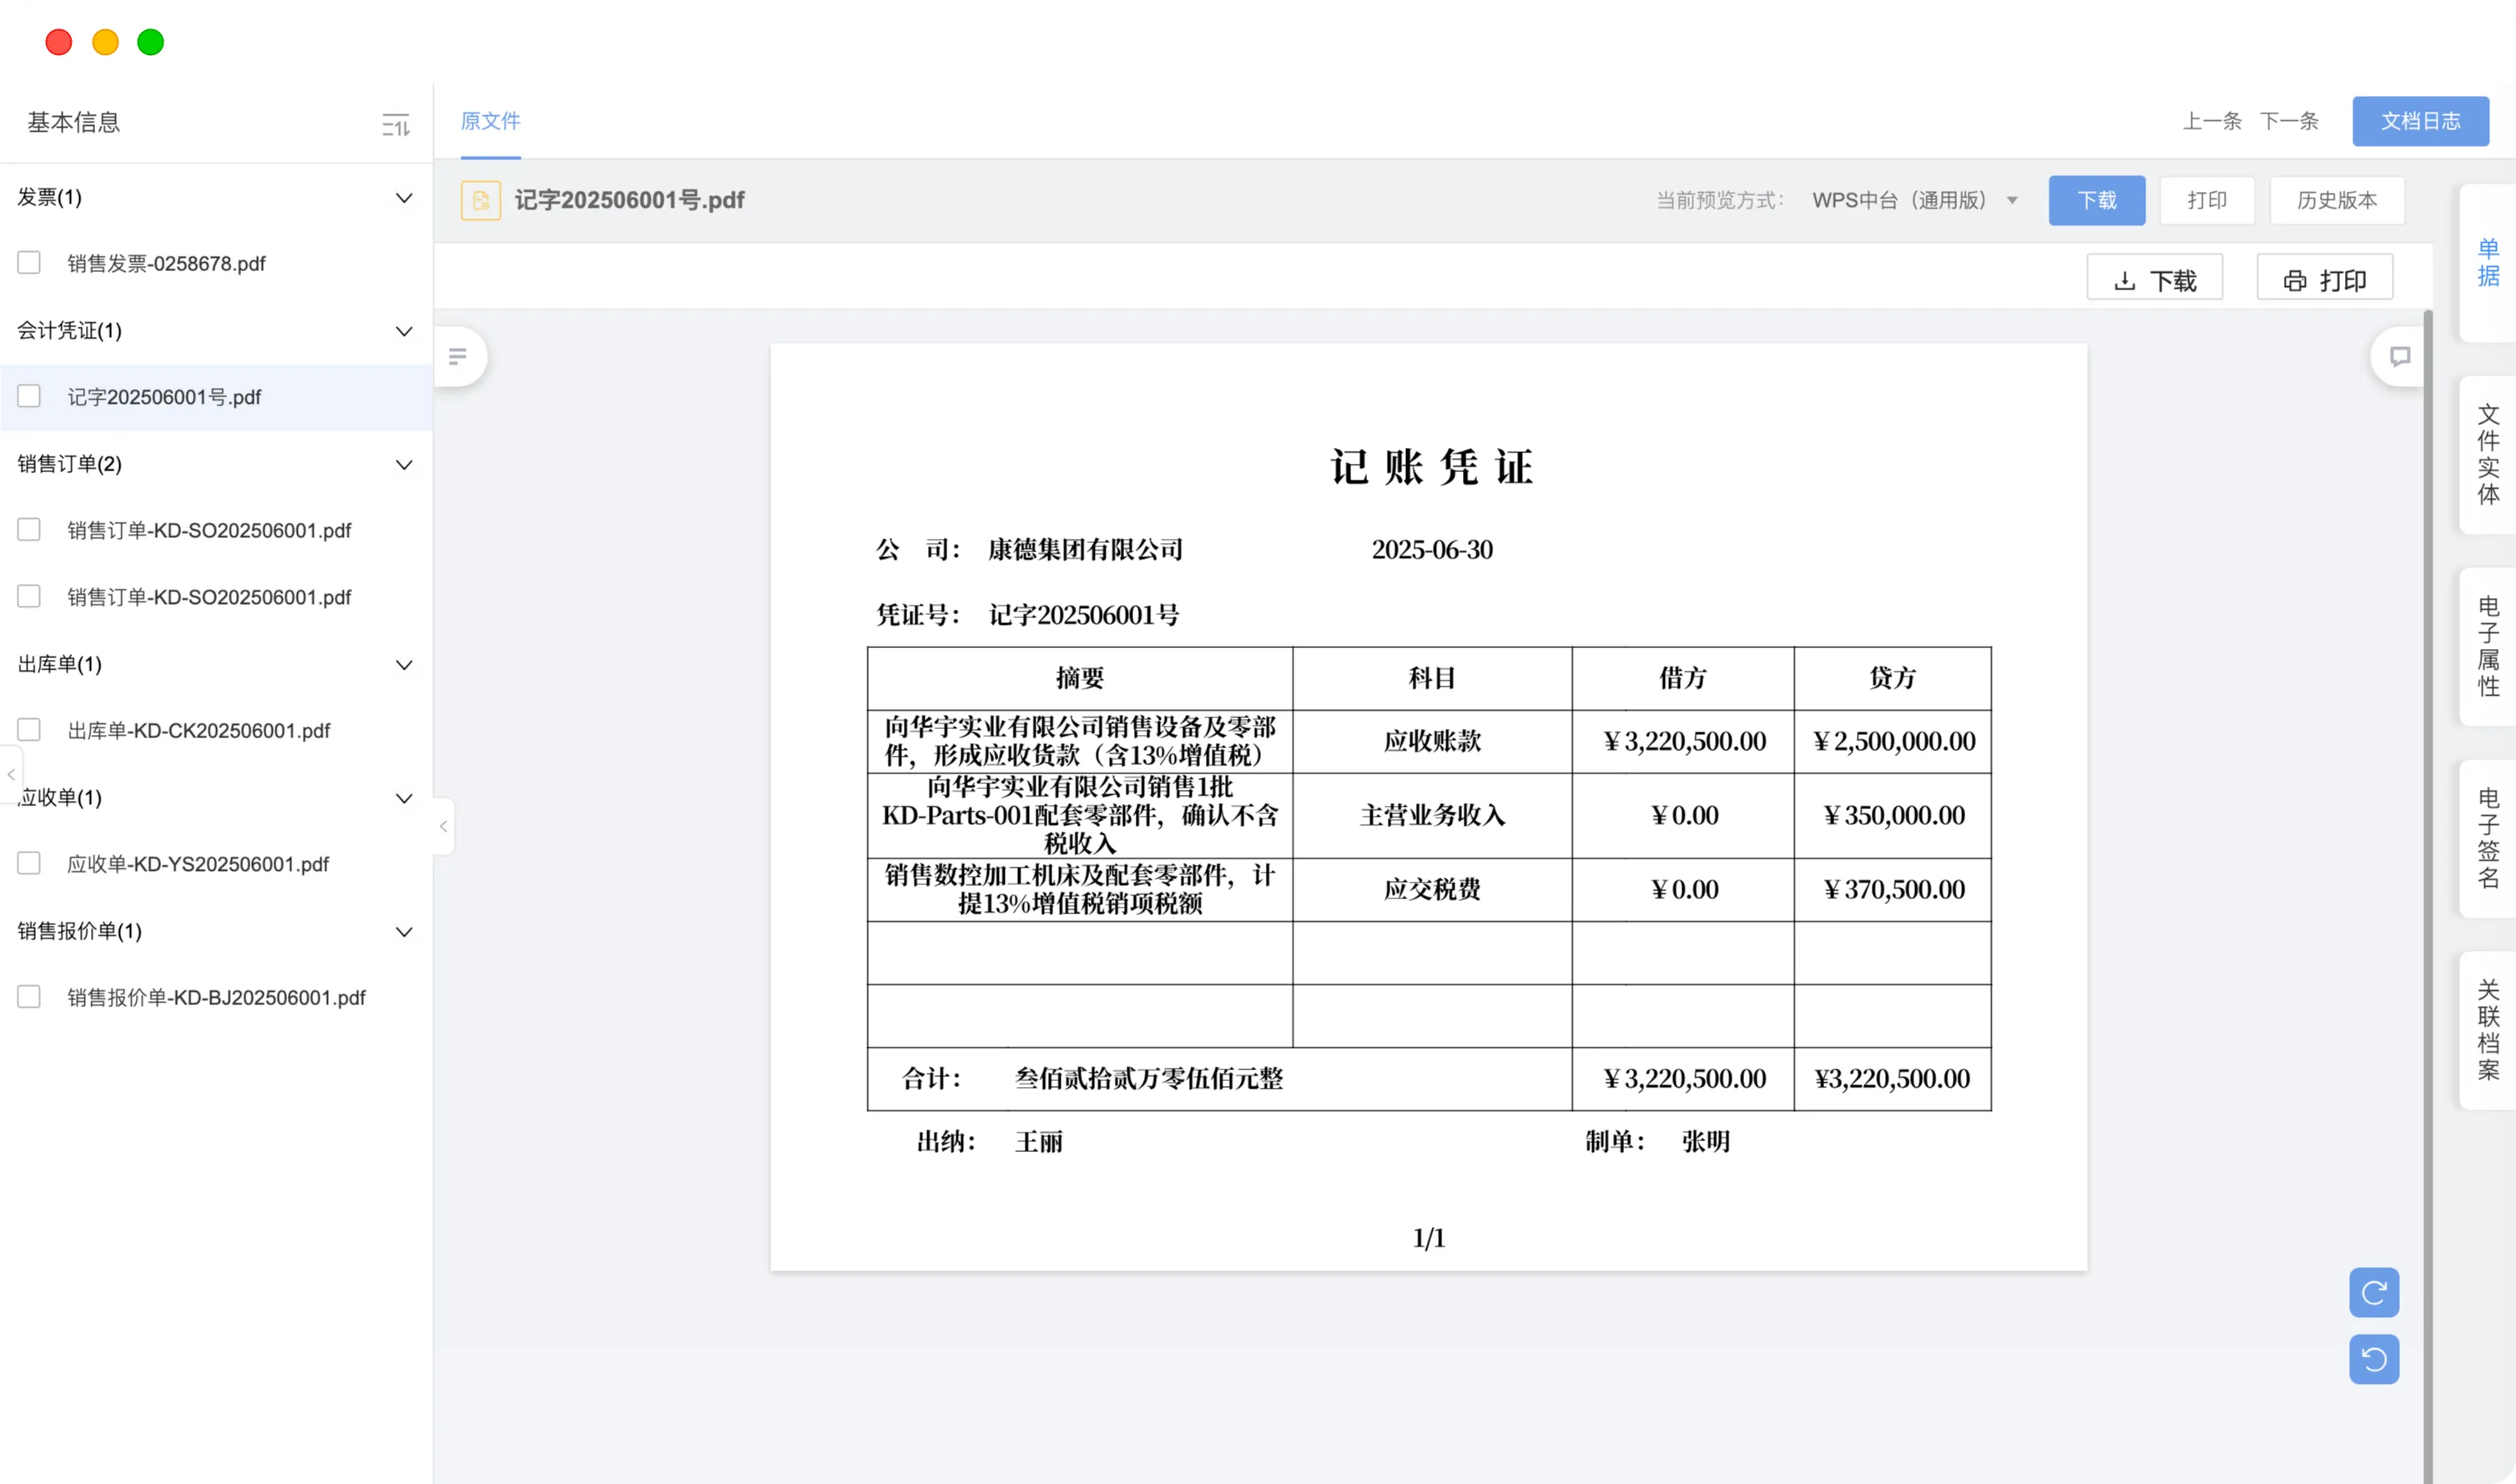The width and height of the screenshot is (2516, 1484).
Task: Click the 文档日志 button
Action: point(2421,121)
